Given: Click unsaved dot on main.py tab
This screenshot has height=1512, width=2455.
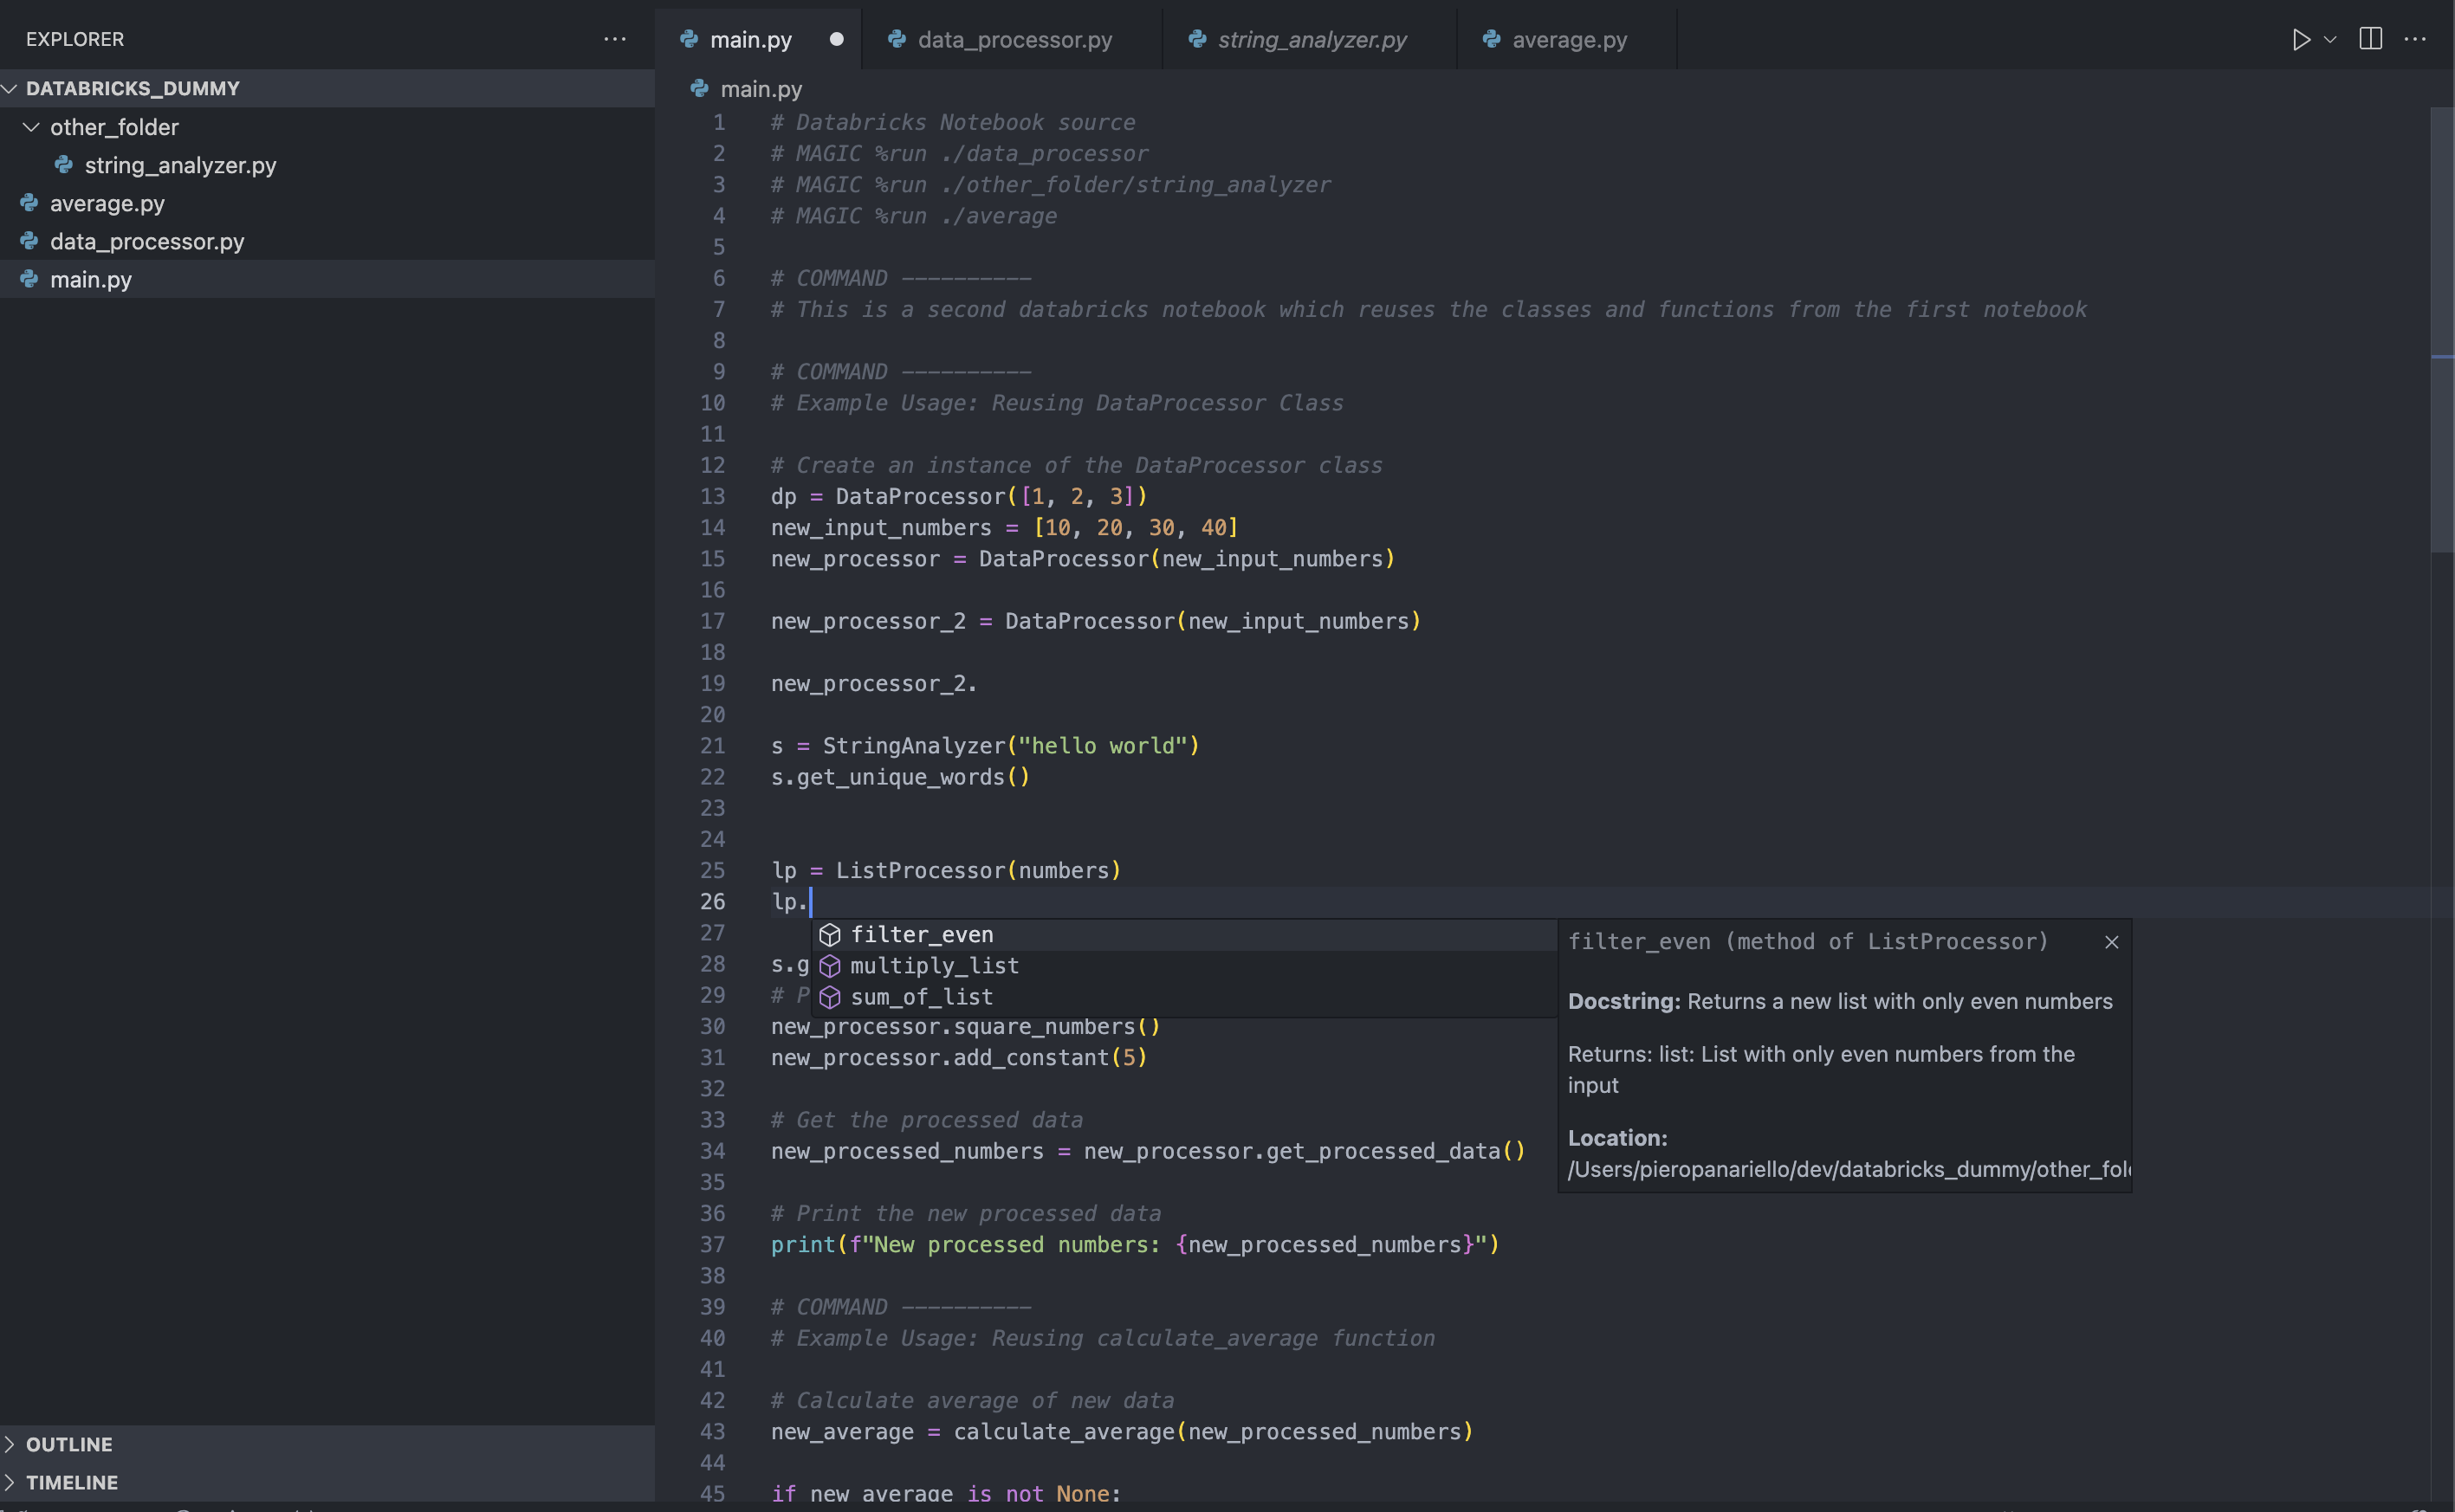Looking at the screenshot, I should click(836, 39).
